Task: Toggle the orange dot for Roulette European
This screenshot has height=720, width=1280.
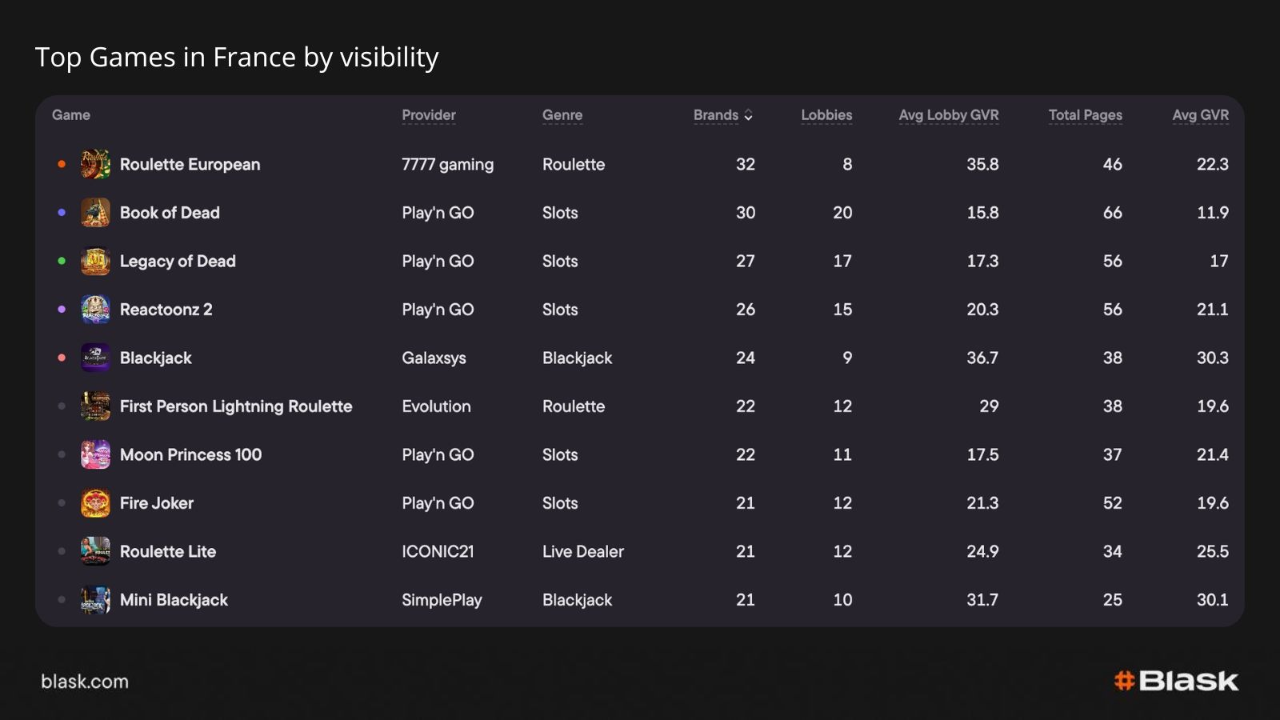Action: [x=62, y=164]
